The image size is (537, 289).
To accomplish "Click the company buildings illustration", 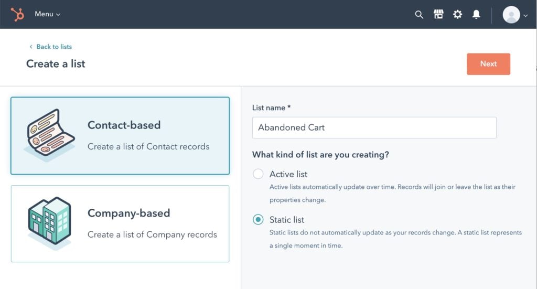I will click(50, 223).
